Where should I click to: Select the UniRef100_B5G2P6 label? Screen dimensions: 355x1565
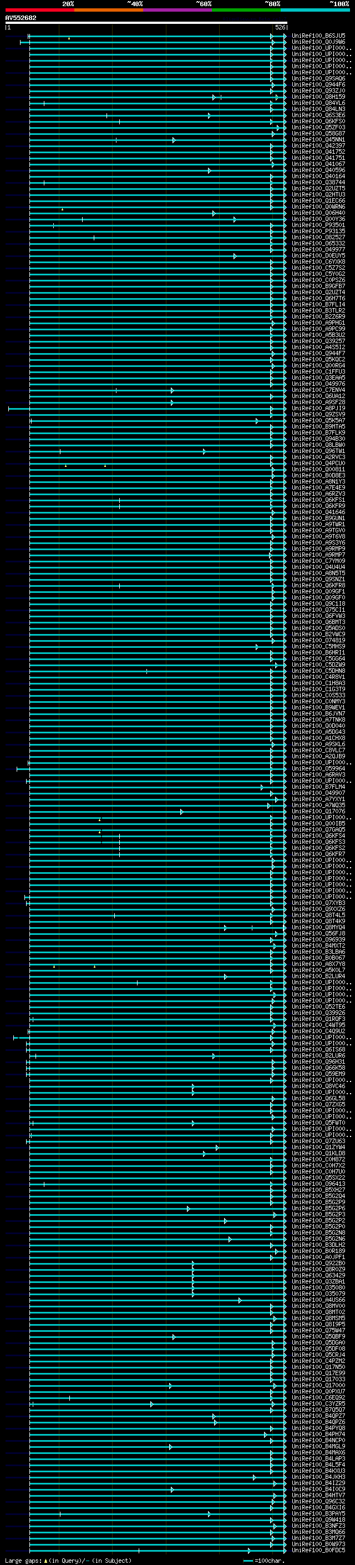tap(318, 1209)
